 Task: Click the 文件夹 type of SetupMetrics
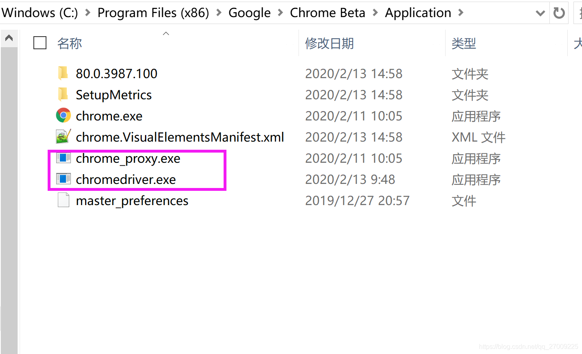pos(470,95)
